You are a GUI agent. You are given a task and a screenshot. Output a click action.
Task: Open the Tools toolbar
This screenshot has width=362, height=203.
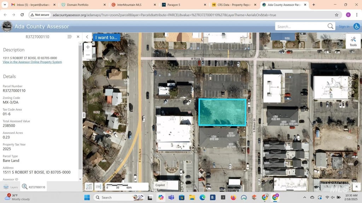click(x=353, y=41)
